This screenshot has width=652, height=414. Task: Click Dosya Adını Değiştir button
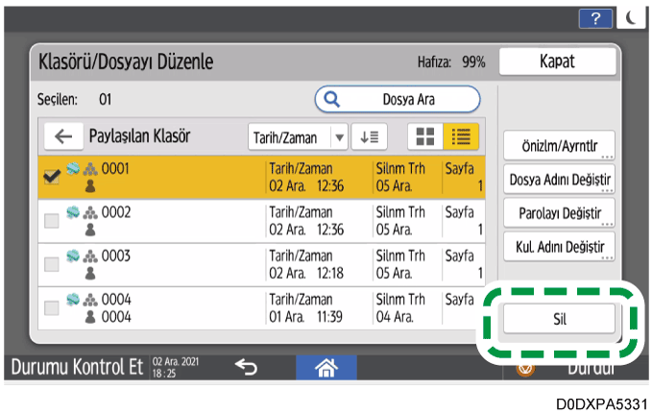559,180
